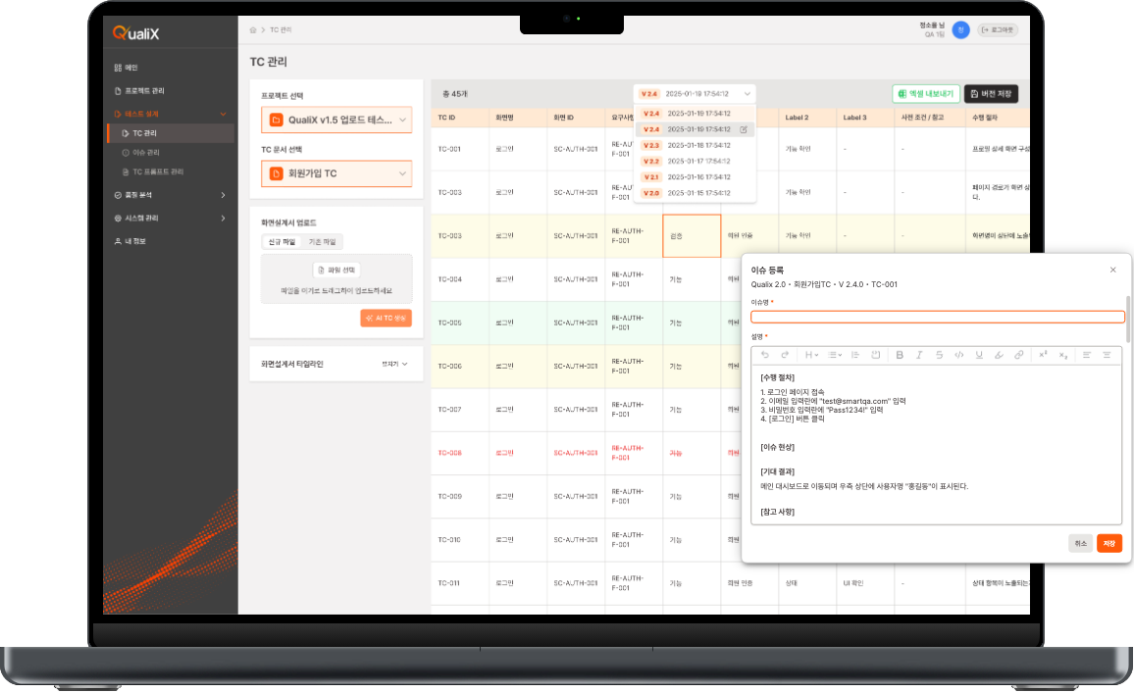Expand the 시스템 관리 sidebar menu

(x=170, y=219)
